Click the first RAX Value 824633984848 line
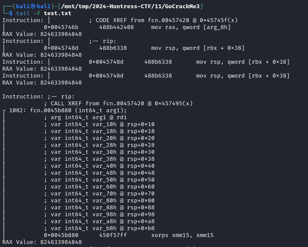 click(x=42, y=34)
